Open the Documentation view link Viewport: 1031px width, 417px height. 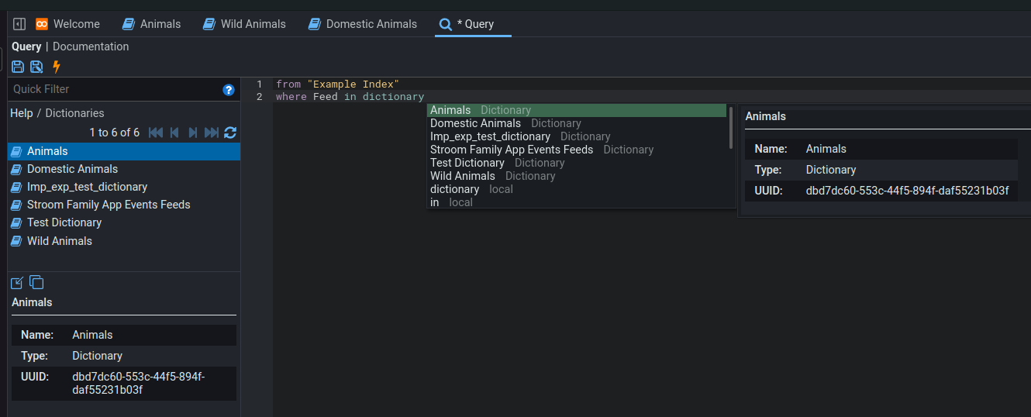pyautogui.click(x=91, y=47)
